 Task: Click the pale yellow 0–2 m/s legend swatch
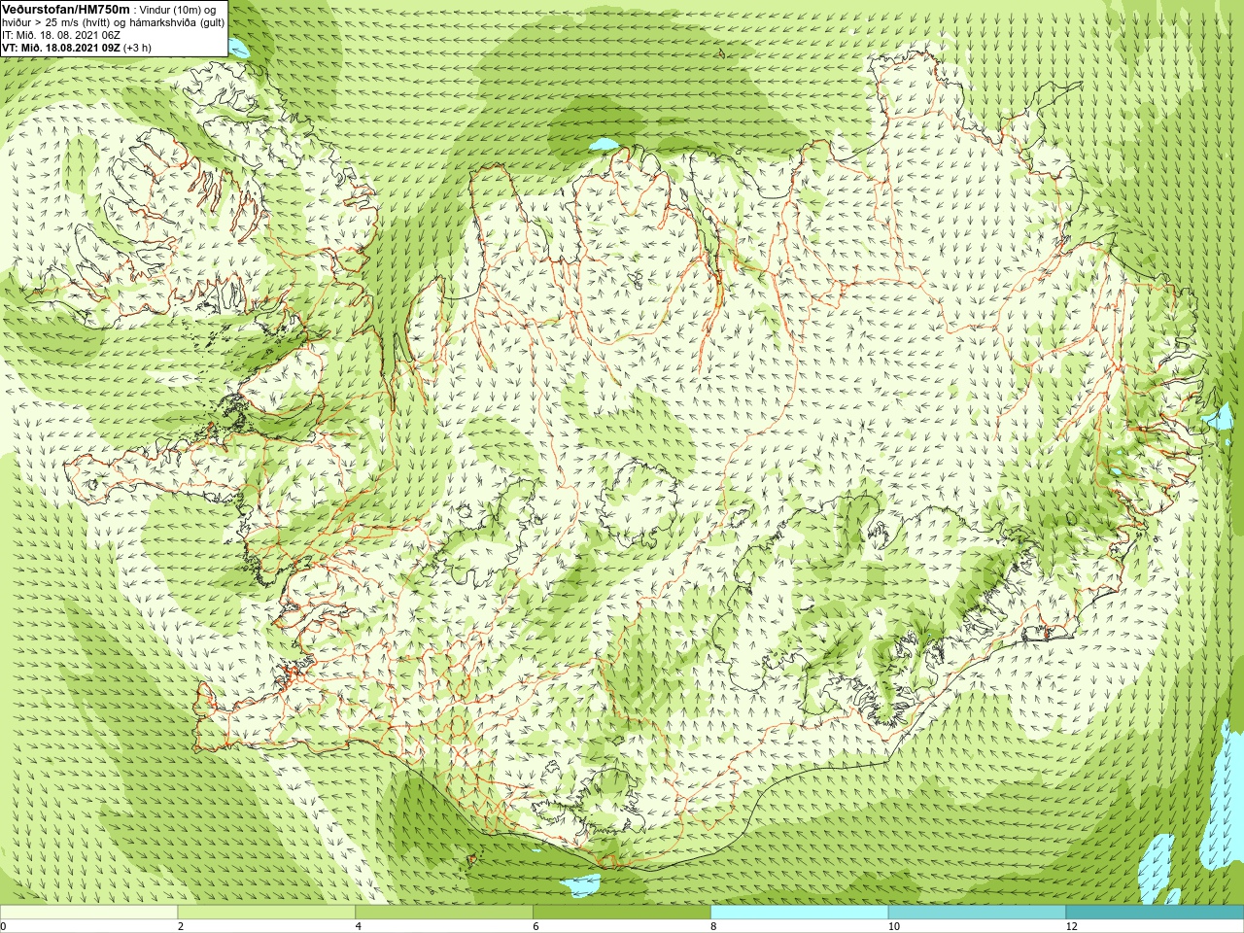point(88,913)
